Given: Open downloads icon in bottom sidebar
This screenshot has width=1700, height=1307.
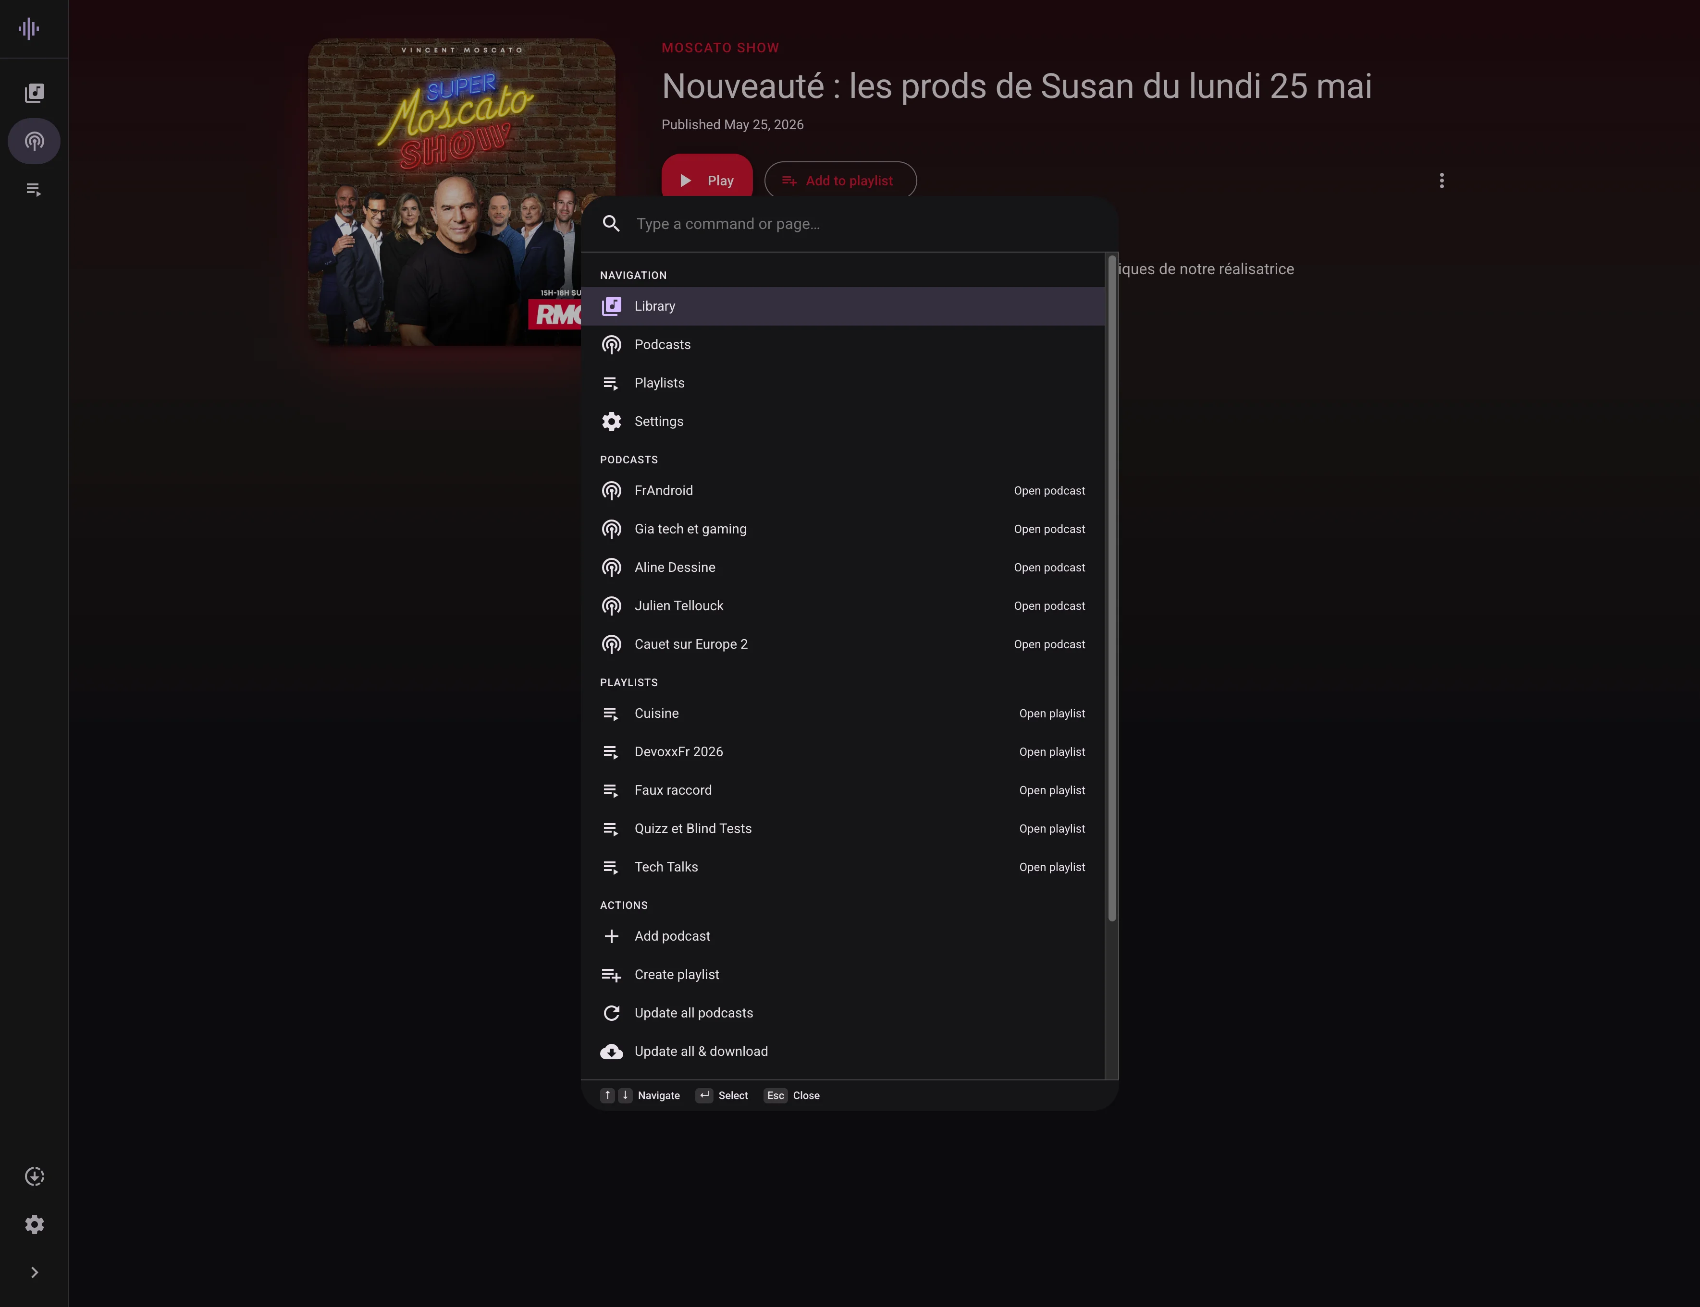Looking at the screenshot, I should pyautogui.click(x=34, y=1176).
